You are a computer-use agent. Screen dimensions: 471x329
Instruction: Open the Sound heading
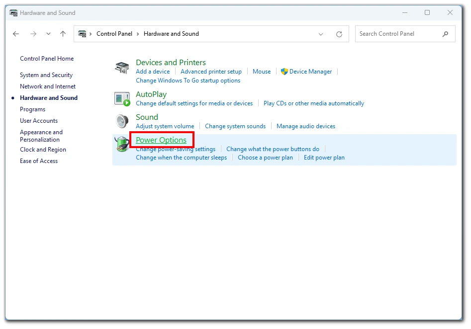(147, 117)
